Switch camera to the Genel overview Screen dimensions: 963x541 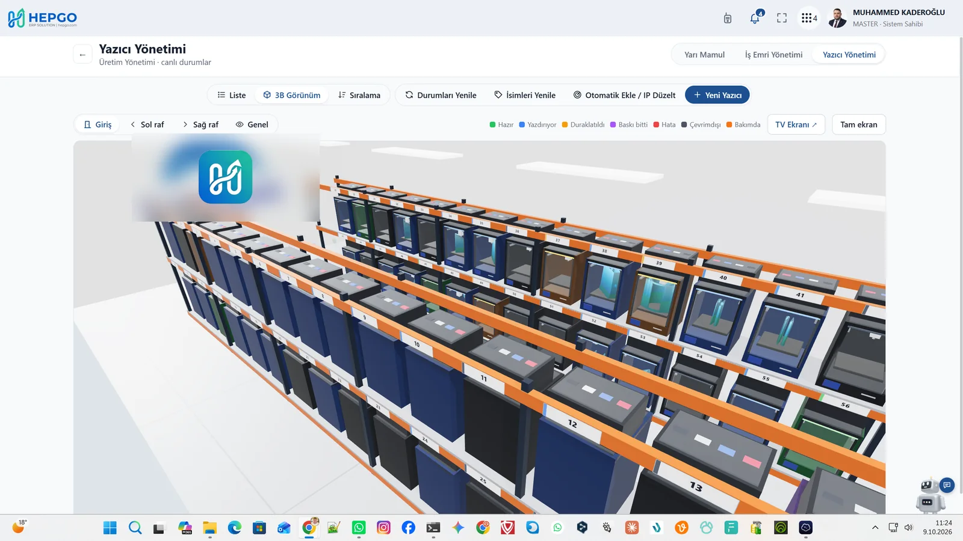click(252, 124)
